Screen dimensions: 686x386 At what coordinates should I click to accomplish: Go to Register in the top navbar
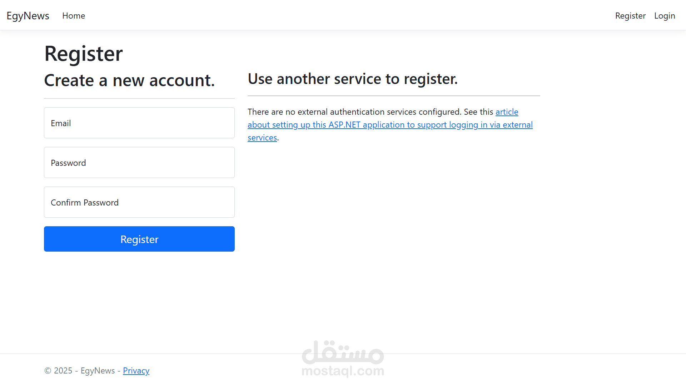pyautogui.click(x=630, y=16)
